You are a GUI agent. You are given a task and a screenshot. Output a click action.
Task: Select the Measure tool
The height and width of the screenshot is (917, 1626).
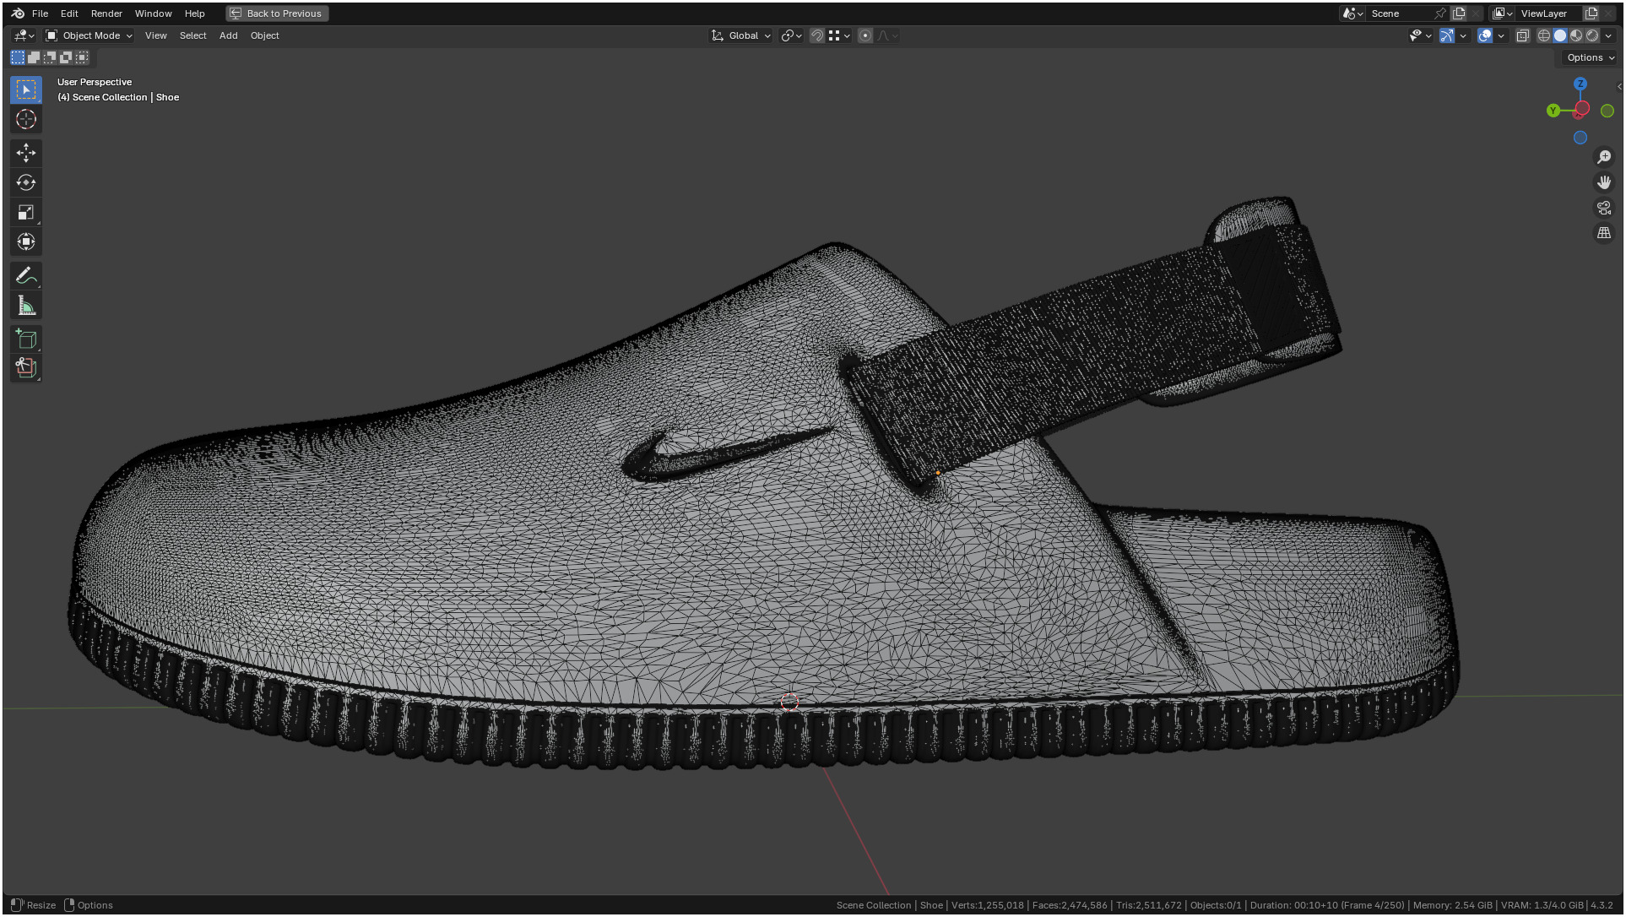point(26,306)
